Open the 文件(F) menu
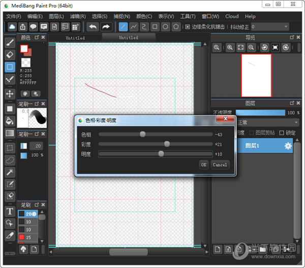Viewport: 305px width, 268px height. [14, 17]
